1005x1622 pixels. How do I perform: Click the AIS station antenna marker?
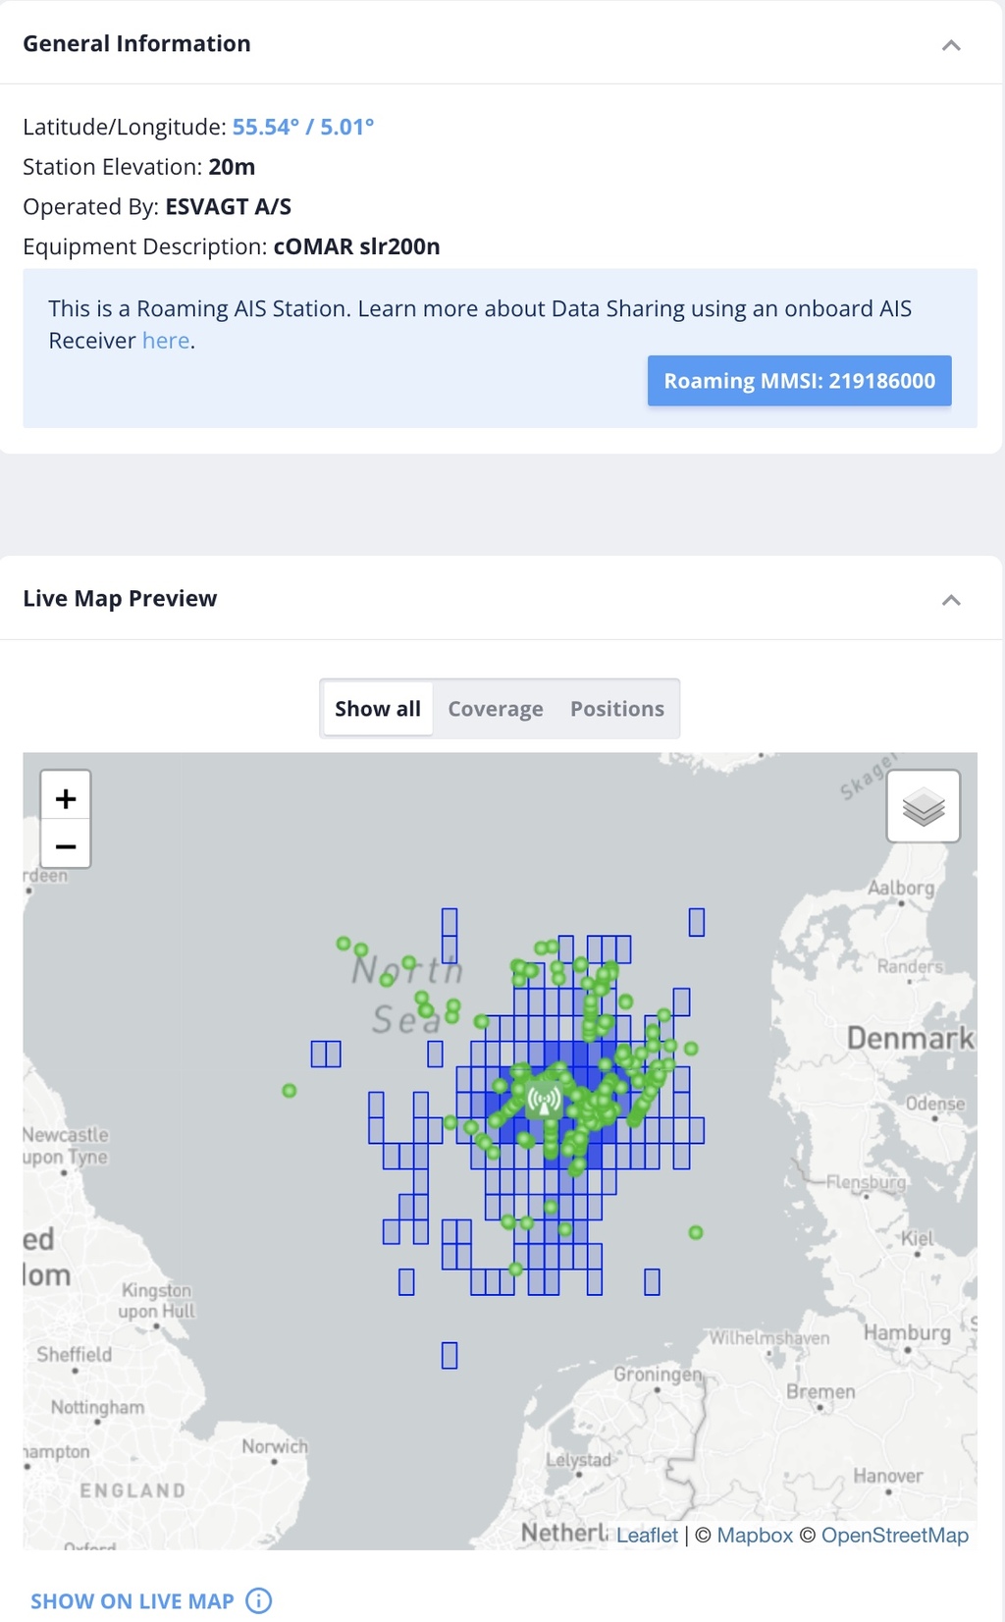(x=545, y=1099)
